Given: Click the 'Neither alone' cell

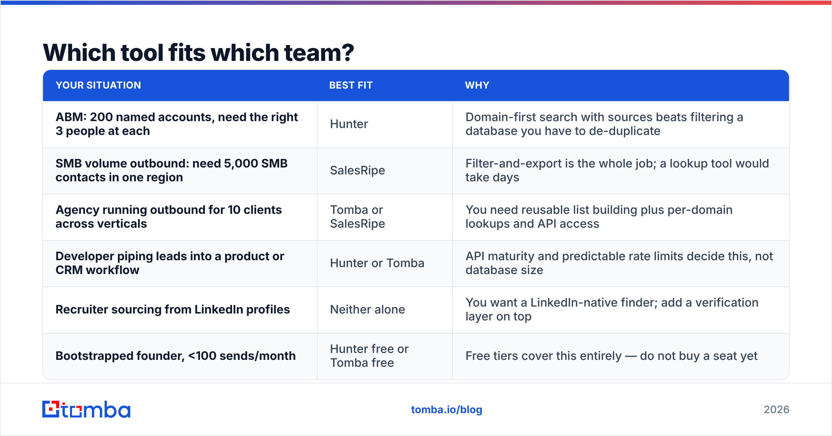Looking at the screenshot, I should coord(385,310).
